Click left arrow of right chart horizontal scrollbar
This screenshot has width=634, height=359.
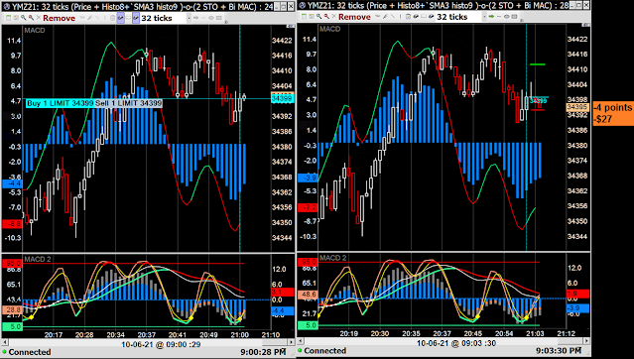pyautogui.click(x=301, y=341)
